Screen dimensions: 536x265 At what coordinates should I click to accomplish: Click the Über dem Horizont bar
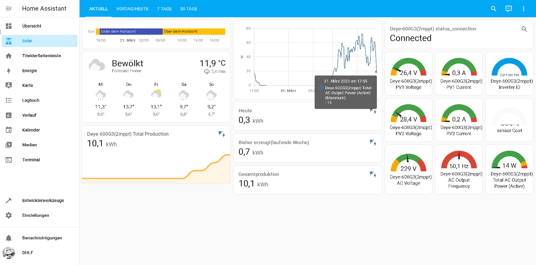pyautogui.click(x=194, y=31)
